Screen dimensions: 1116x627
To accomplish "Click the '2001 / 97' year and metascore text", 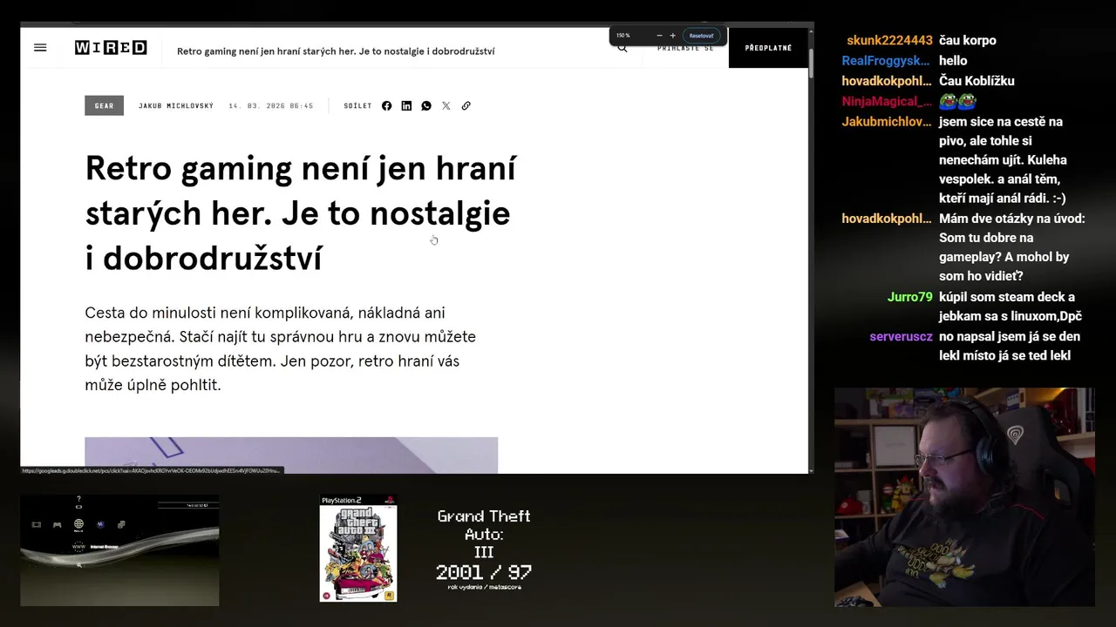I will tap(484, 572).
